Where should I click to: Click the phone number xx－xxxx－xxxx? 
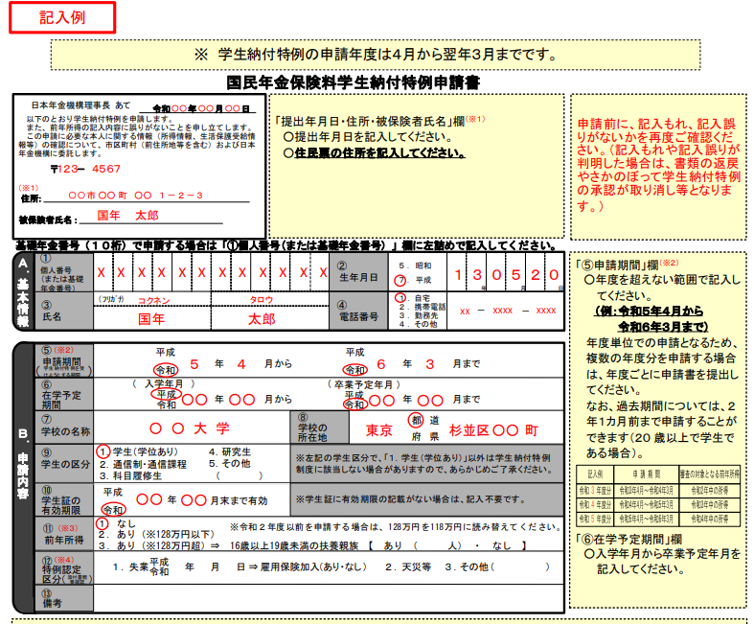click(x=508, y=311)
